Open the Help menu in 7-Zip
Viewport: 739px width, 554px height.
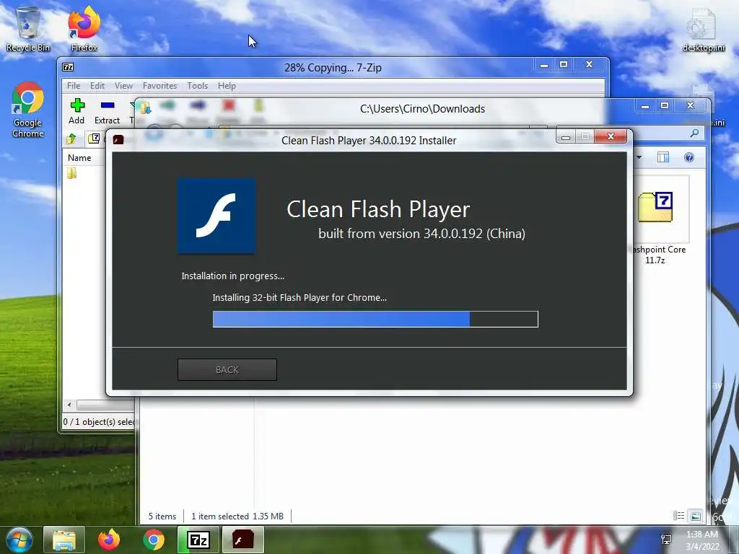[x=227, y=86]
